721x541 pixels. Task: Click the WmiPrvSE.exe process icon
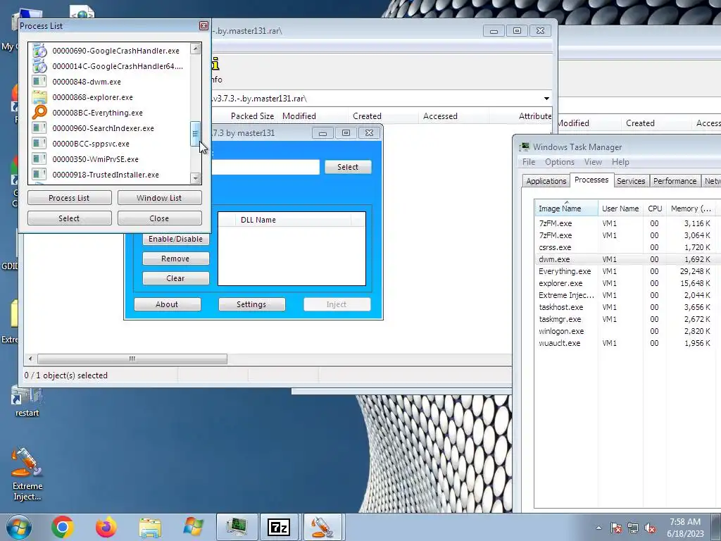[x=39, y=159]
